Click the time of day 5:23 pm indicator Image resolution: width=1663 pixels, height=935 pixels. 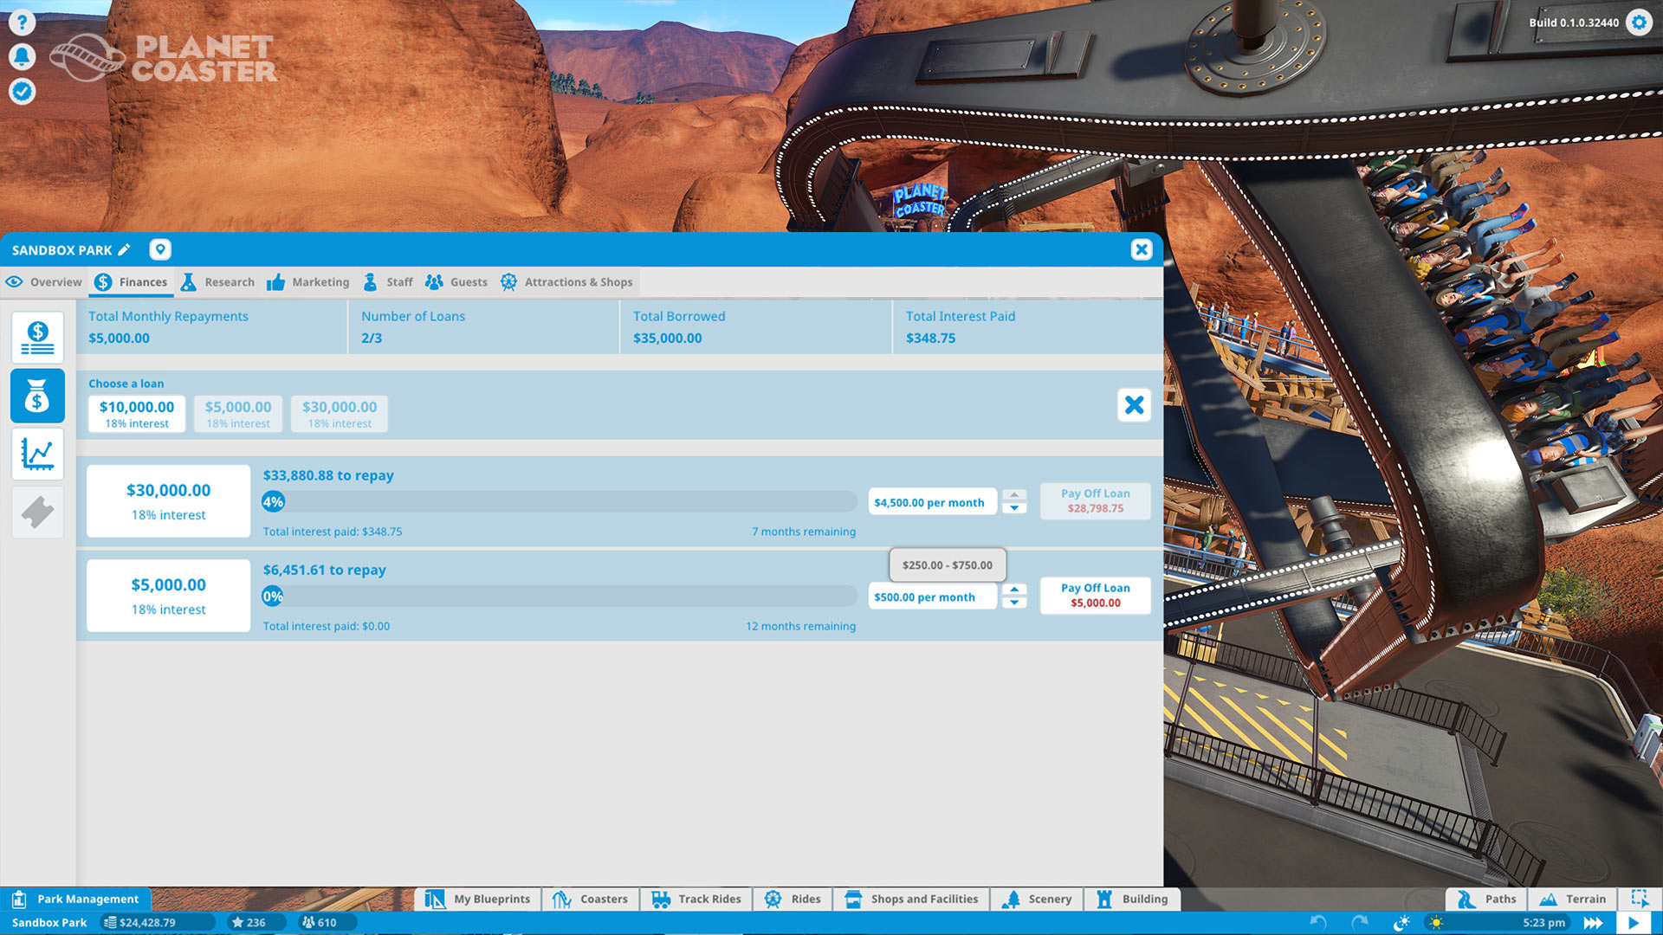1543,923
